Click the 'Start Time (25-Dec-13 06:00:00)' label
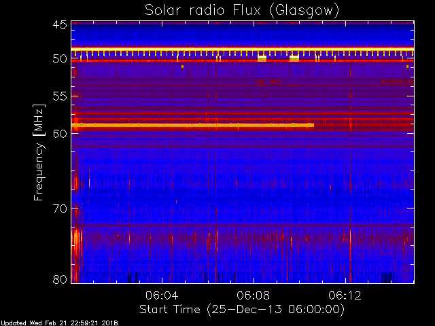435x326 pixels. pos(242,310)
